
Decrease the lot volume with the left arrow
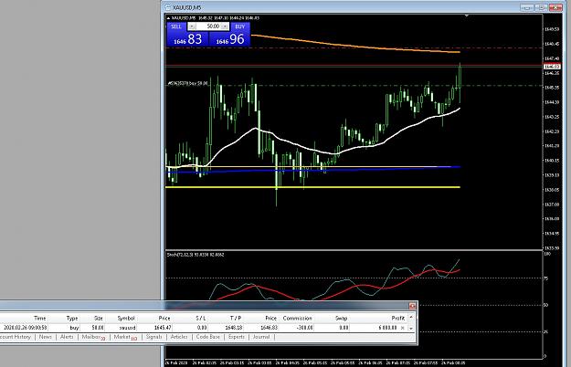pos(192,26)
